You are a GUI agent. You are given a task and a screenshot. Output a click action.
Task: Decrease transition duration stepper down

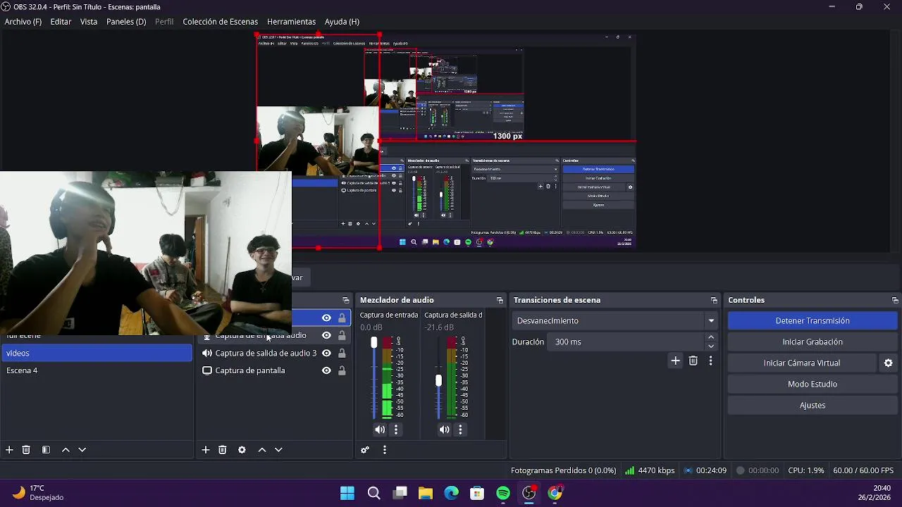711,346
